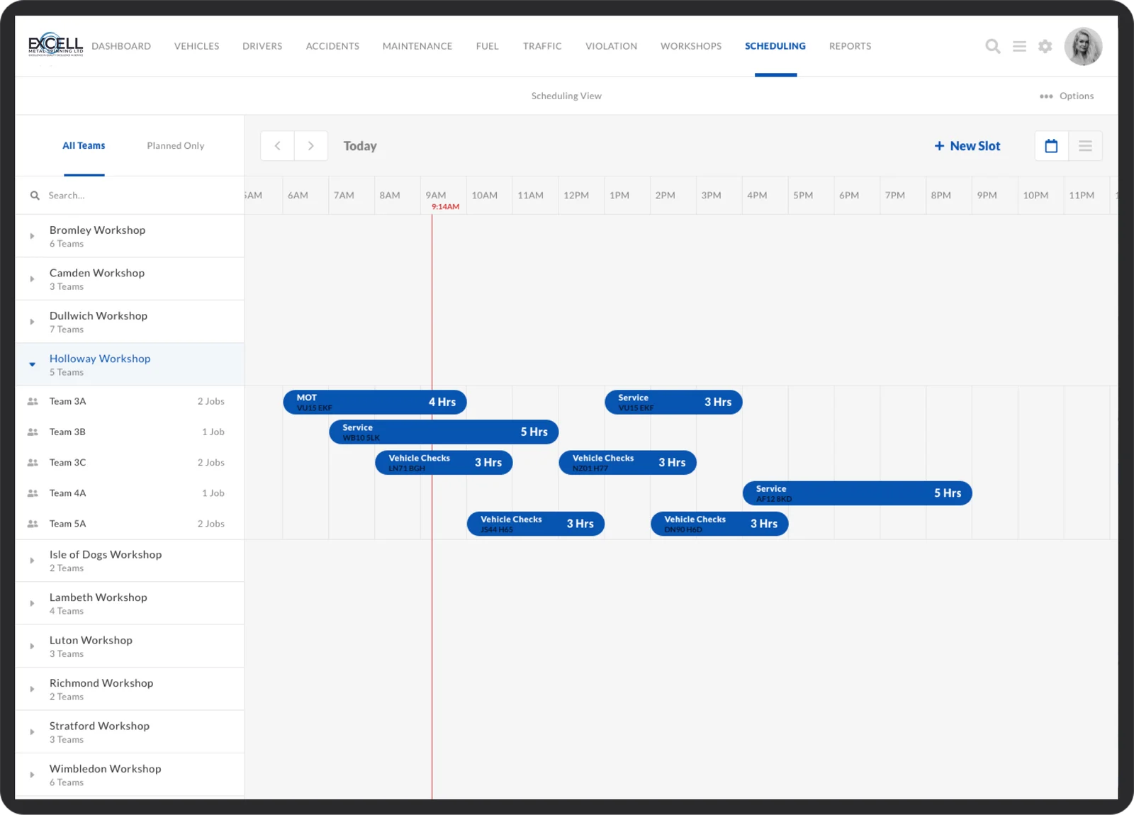Image resolution: width=1134 pixels, height=815 pixels.
Task: Open Team 3B Service 5 Hrs job
Action: click(x=444, y=432)
